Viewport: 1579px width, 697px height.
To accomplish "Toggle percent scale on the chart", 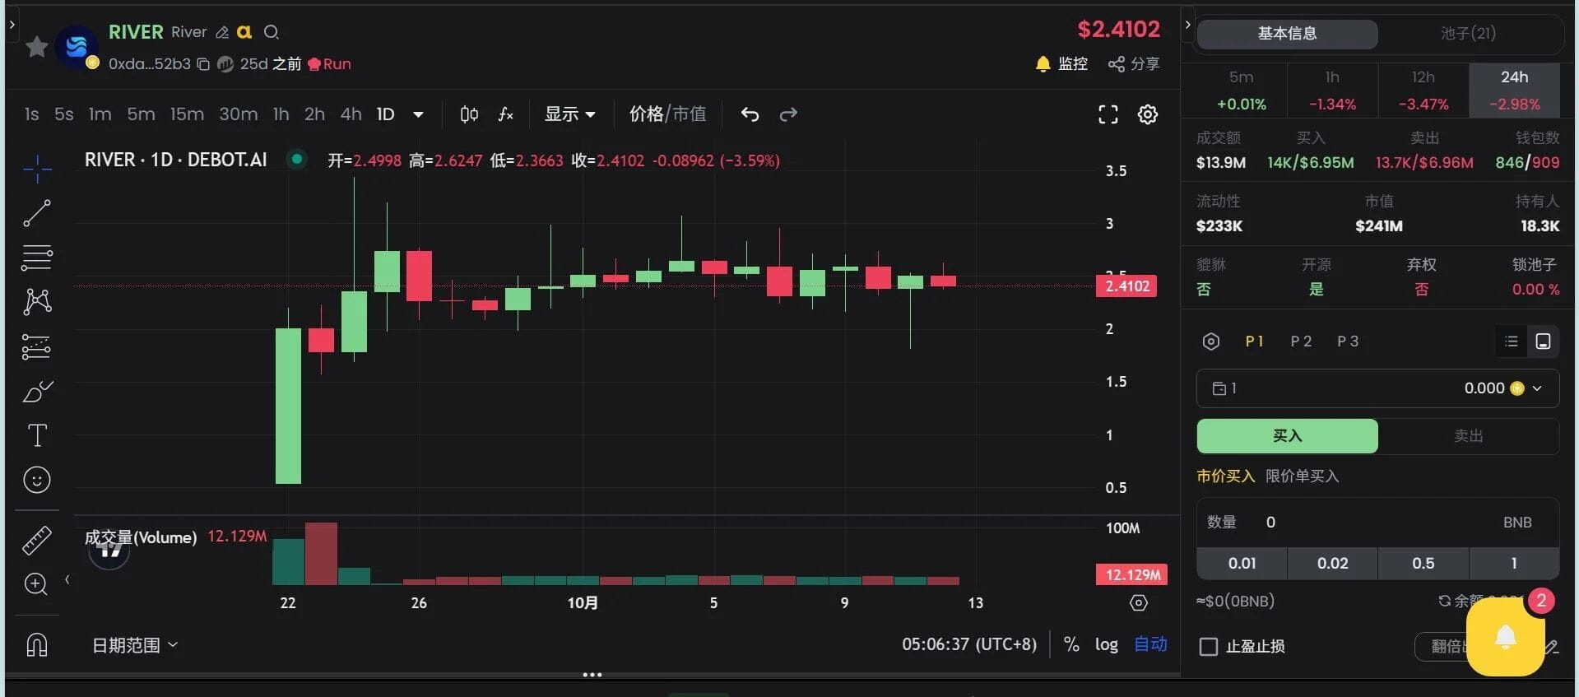I will [x=1071, y=644].
